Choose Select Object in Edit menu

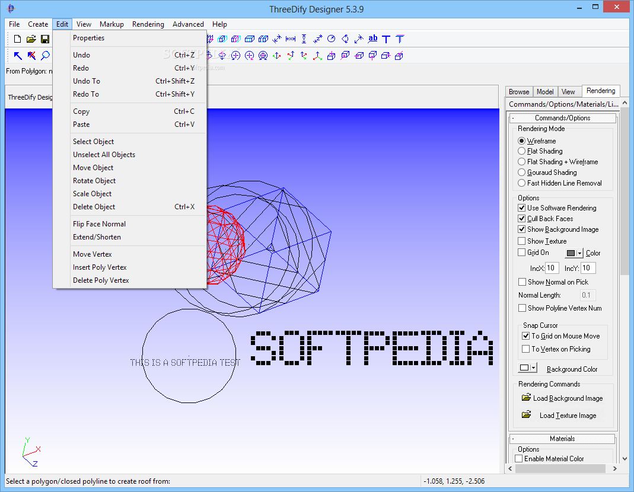[x=129, y=141]
